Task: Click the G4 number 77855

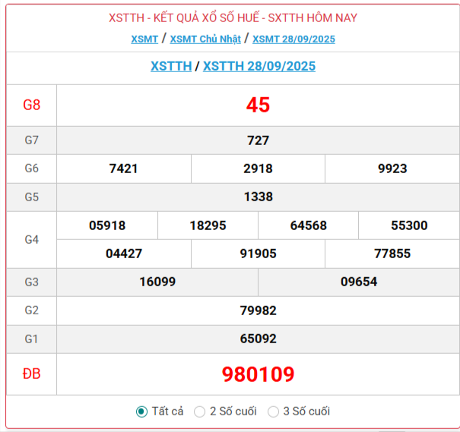Action: (x=392, y=254)
